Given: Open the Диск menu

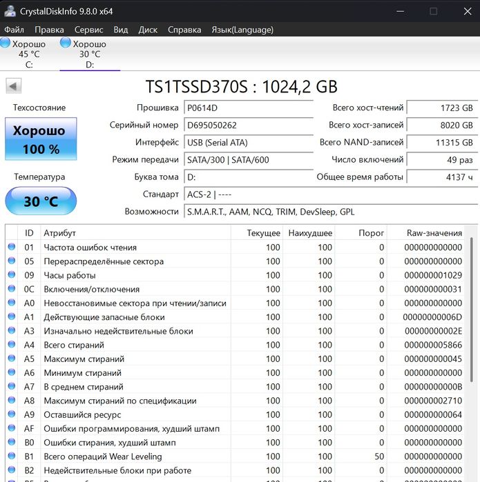Looking at the screenshot, I should point(148,30).
